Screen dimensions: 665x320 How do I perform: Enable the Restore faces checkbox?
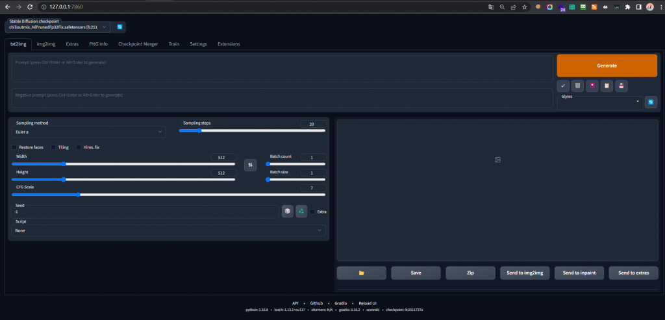(14, 147)
